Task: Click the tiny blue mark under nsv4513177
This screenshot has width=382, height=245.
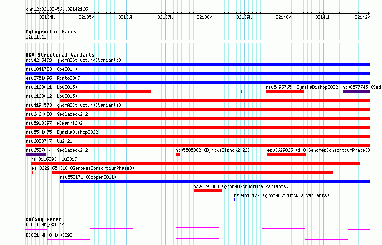Action: pyautogui.click(x=235, y=200)
